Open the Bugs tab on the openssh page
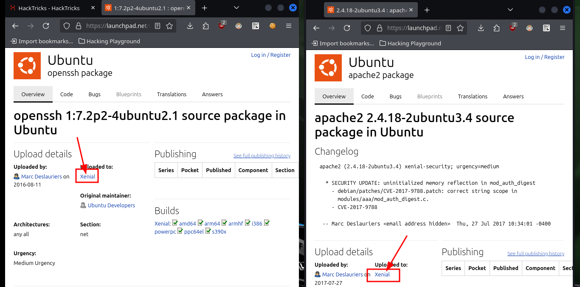 95,94
